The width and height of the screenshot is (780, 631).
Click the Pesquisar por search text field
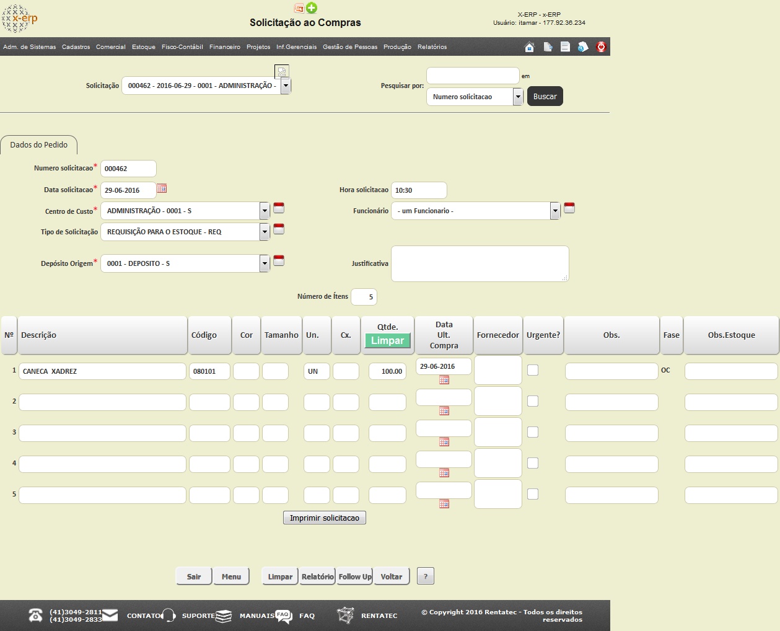(x=473, y=76)
